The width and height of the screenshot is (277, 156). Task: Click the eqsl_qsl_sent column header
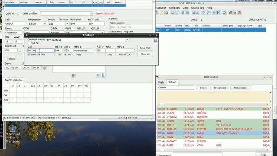[245, 26]
